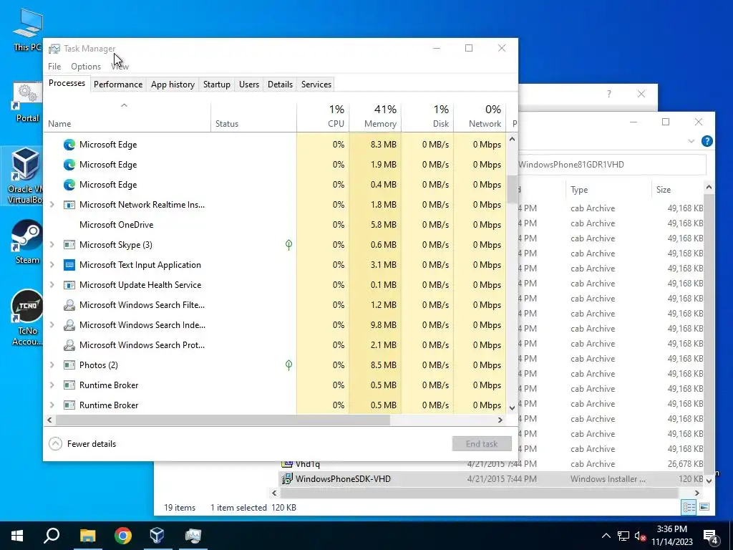This screenshot has width=733, height=550.
Task: Show hidden tray icons chevron
Action: pyautogui.click(x=606, y=536)
